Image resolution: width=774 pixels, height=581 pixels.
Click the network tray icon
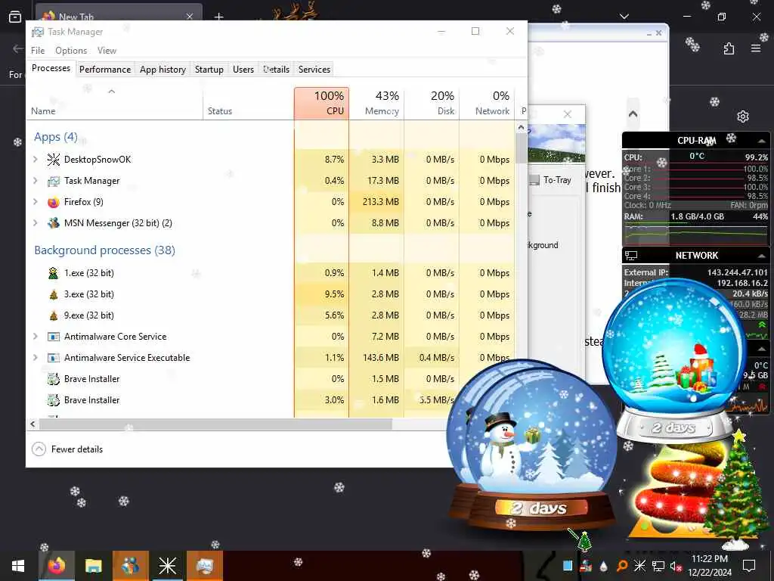tap(658, 566)
